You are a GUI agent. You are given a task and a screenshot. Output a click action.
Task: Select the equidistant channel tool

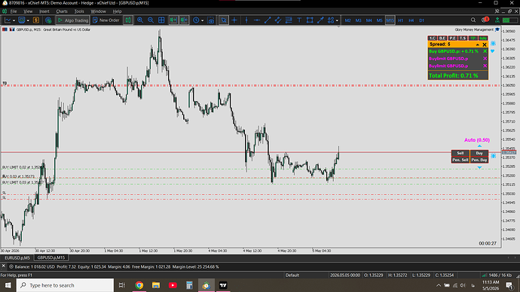tap(278, 20)
